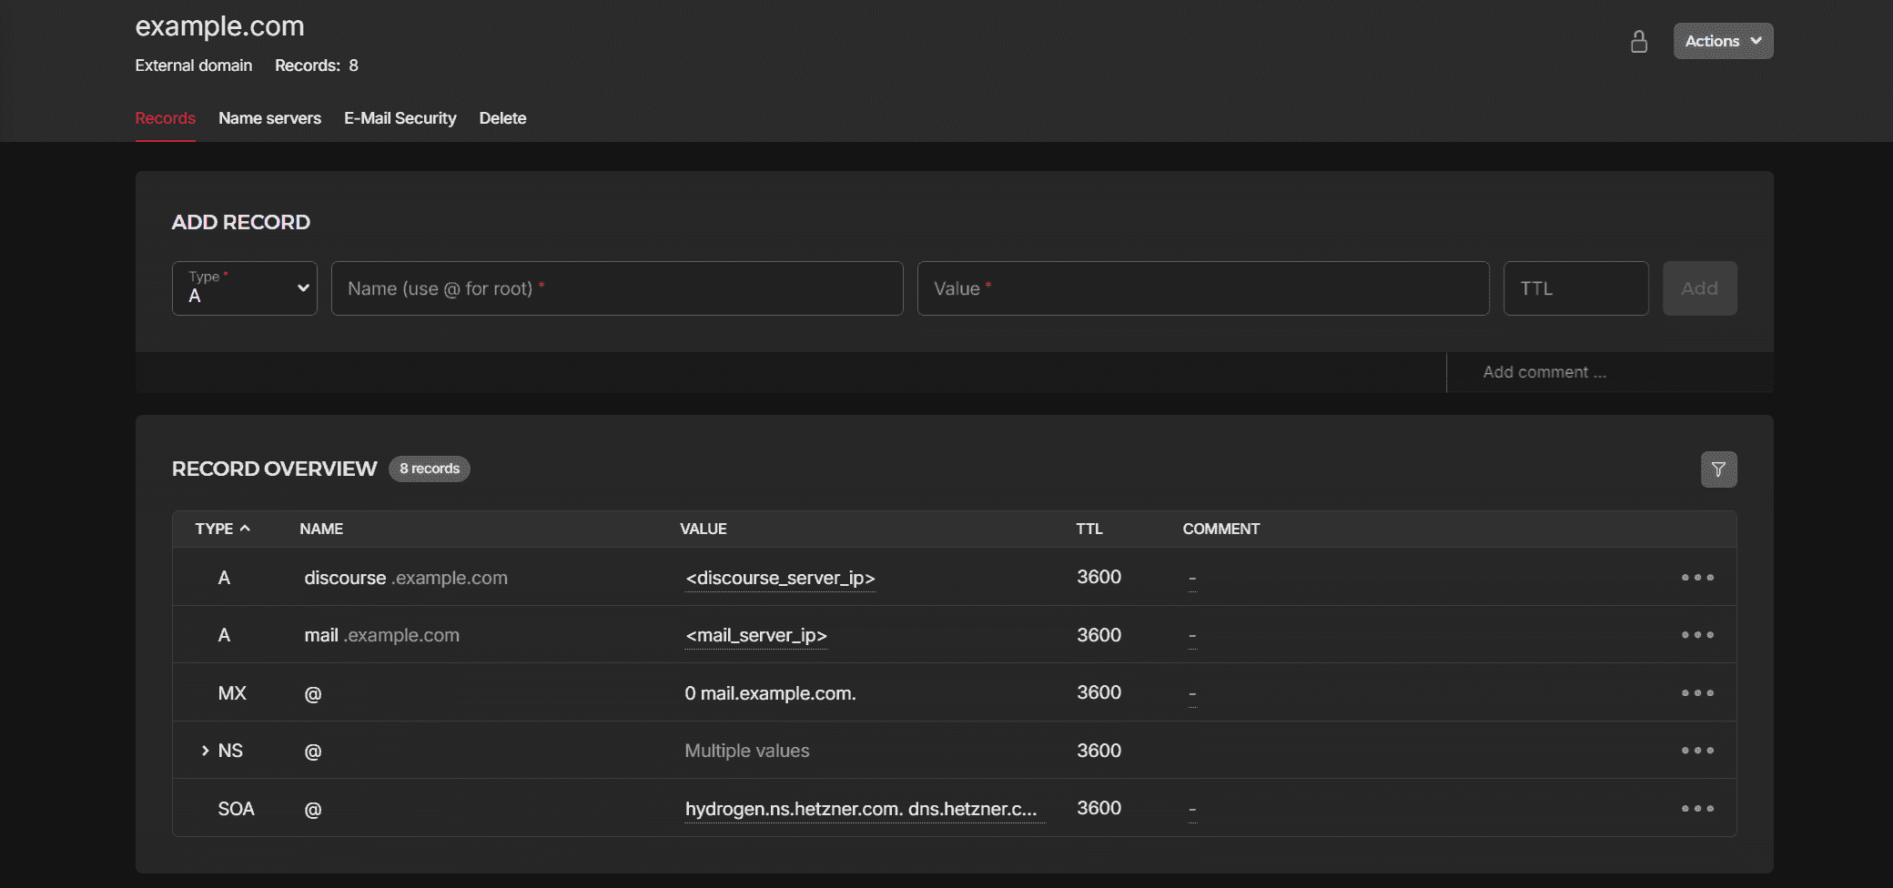This screenshot has width=1893, height=888.
Task: Focus the TTL input field
Action: (1575, 288)
